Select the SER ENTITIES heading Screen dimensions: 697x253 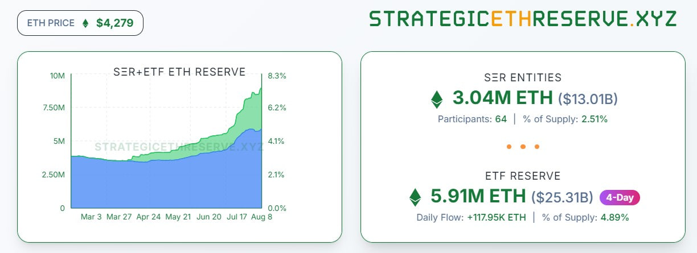click(x=522, y=77)
